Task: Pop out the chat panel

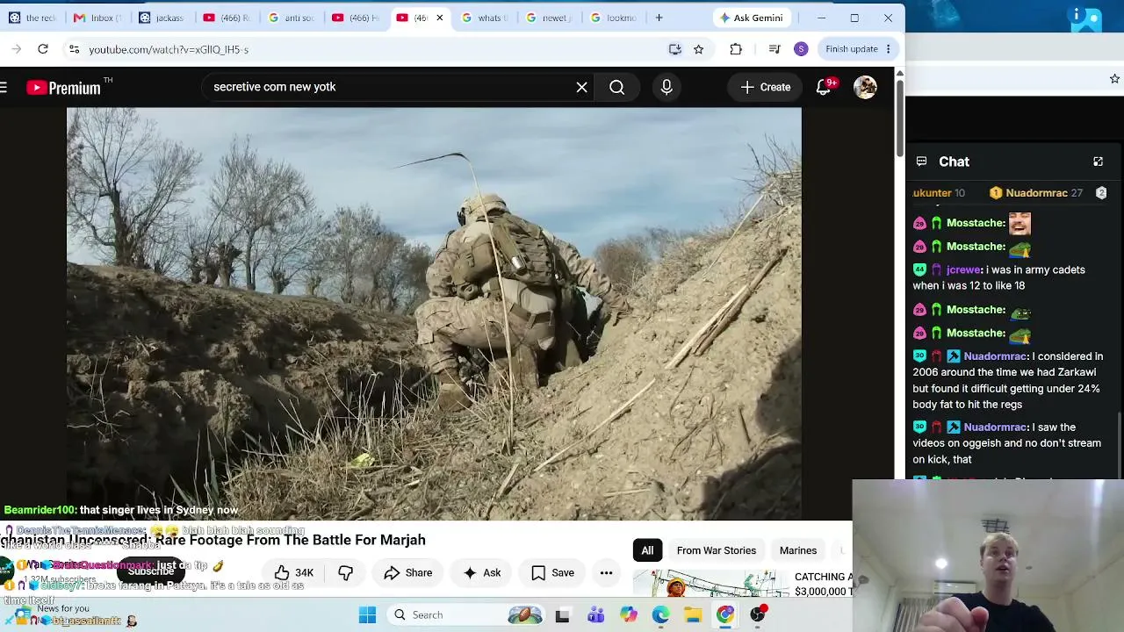Action: pyautogui.click(x=1098, y=162)
